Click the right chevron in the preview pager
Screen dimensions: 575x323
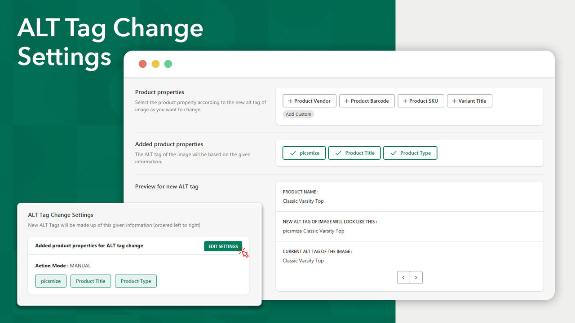coord(416,277)
